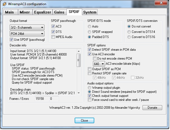Click Decoder info scrollbar up arrow
Viewport: 170px width, 130px height.
coord(79,51)
